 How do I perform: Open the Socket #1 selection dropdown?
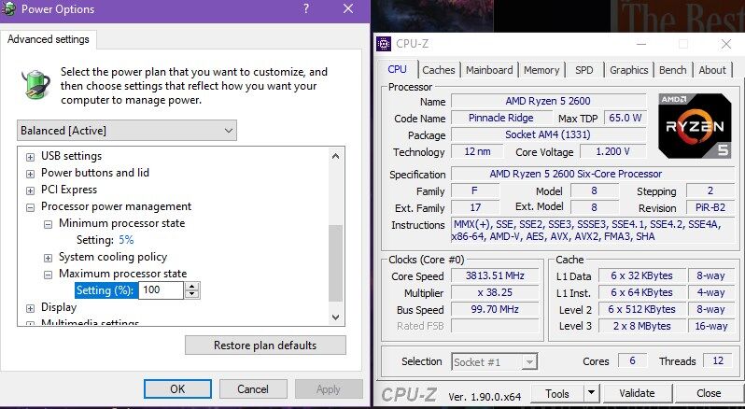coord(494,362)
